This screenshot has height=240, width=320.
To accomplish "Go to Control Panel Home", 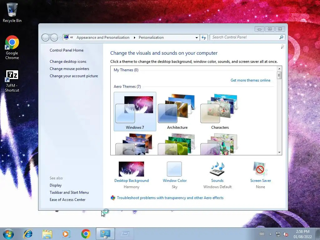I will click(67, 50).
